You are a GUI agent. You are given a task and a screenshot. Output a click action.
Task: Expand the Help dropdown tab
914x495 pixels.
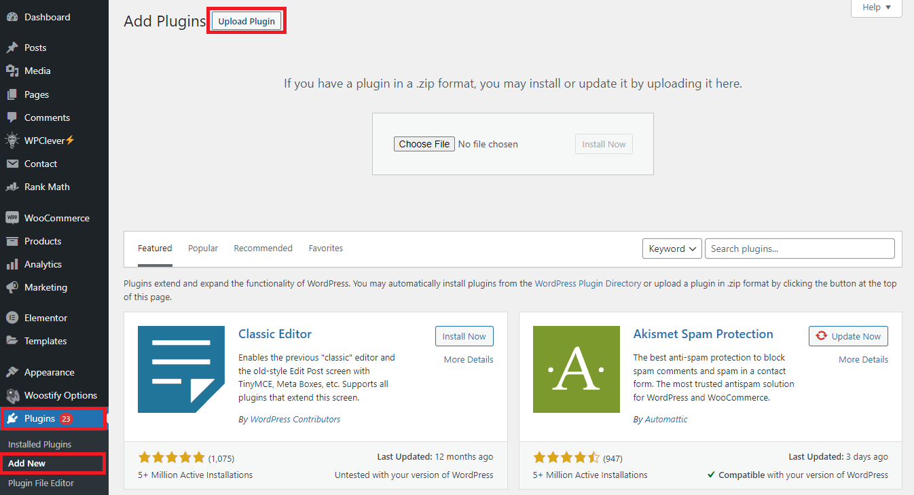coord(877,7)
